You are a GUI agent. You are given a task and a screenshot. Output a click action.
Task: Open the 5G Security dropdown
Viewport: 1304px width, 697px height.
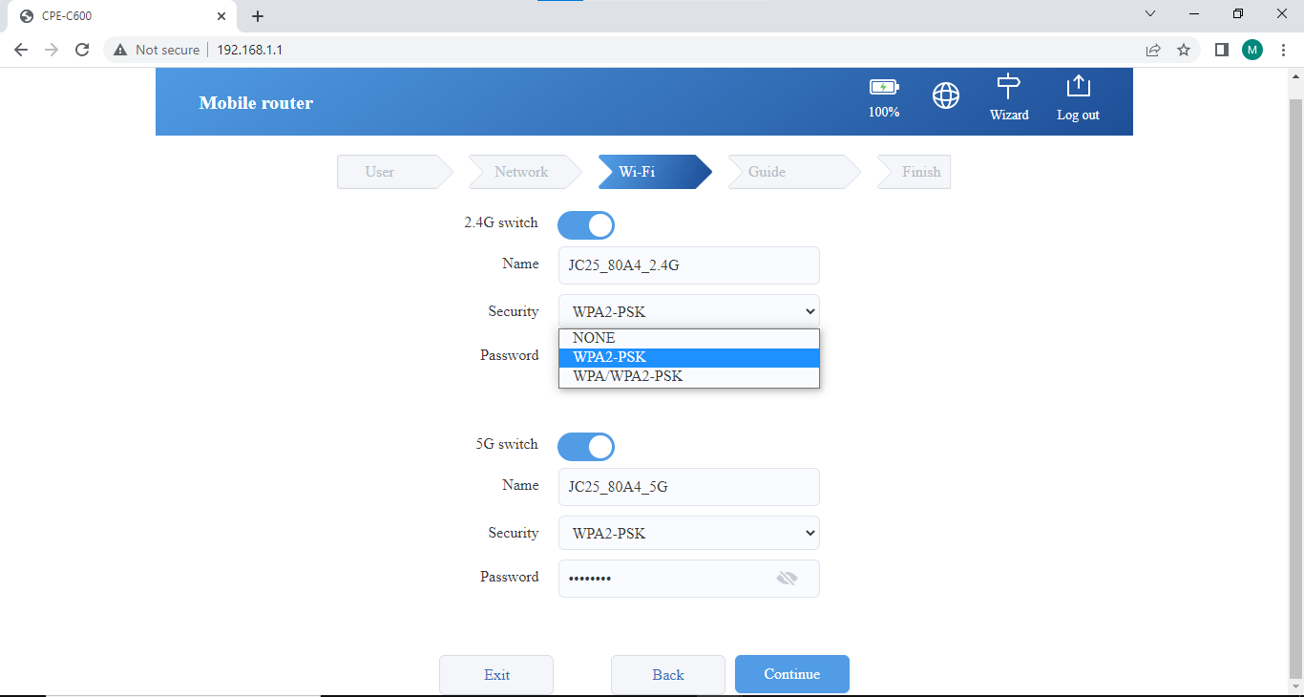[x=688, y=533]
